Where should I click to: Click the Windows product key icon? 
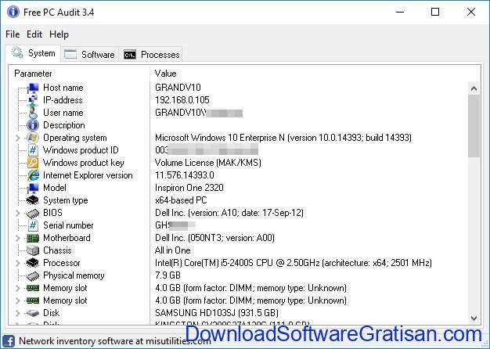pos(33,163)
